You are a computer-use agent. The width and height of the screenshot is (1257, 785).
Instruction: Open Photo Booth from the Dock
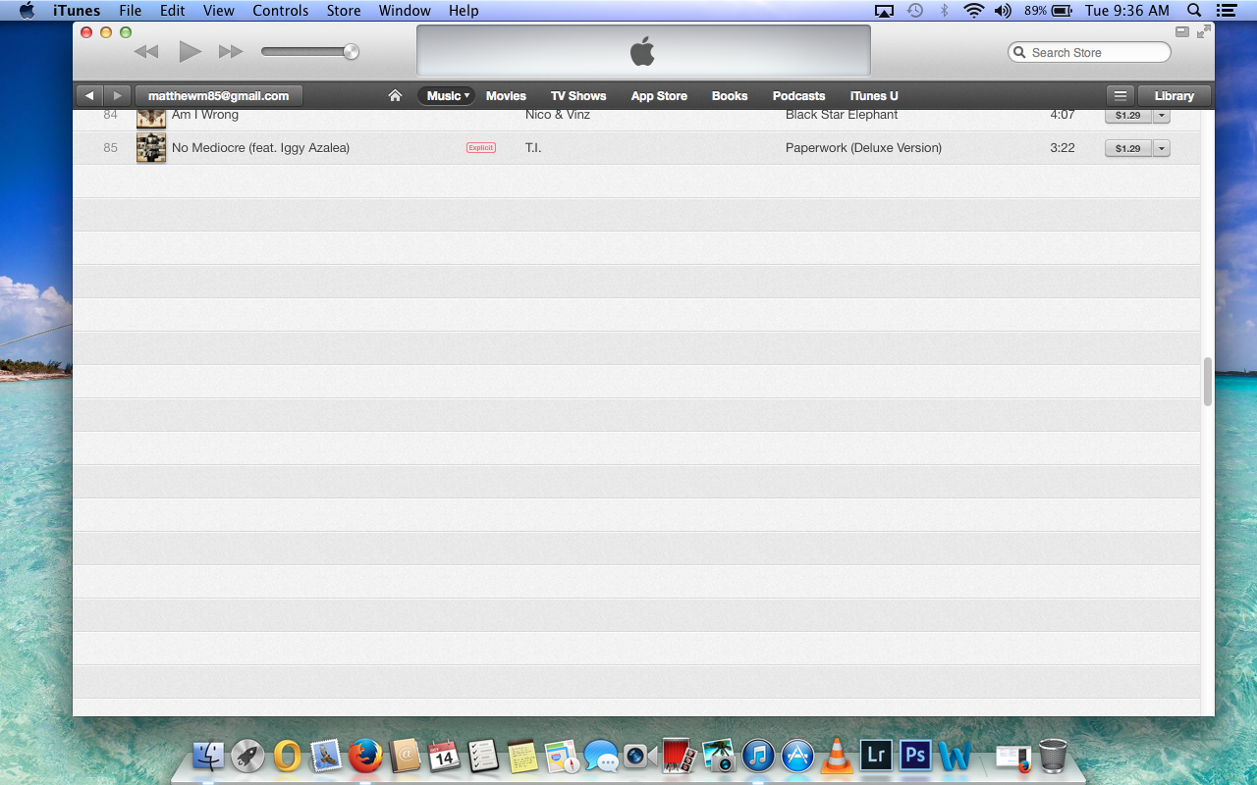(679, 756)
